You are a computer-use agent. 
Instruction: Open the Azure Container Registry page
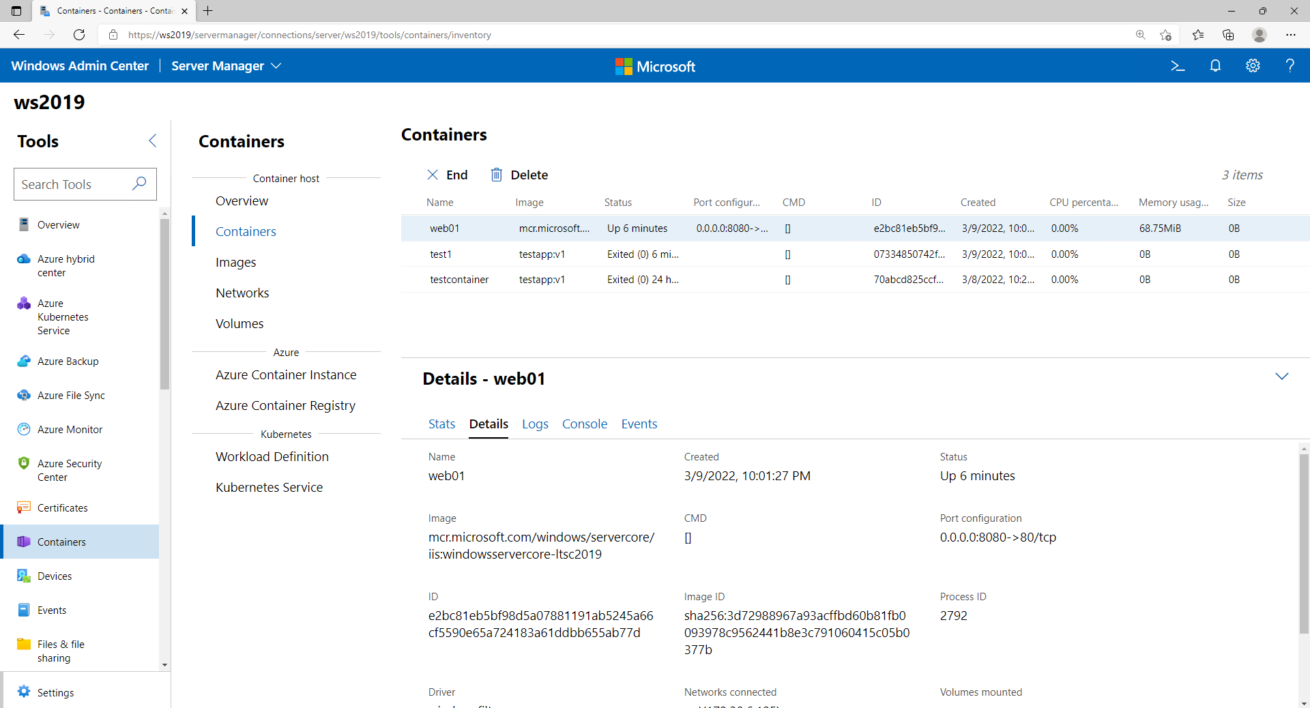(x=285, y=405)
